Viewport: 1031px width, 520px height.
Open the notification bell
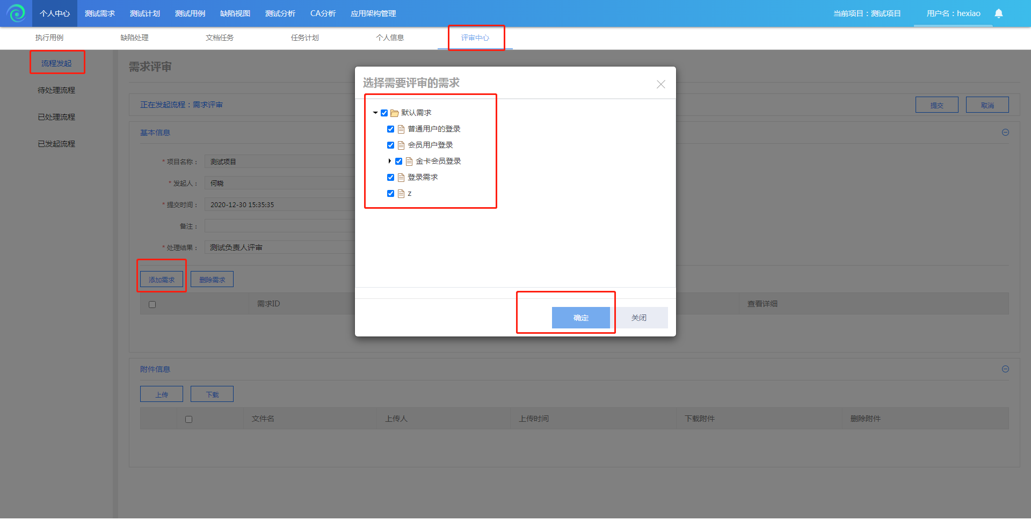pos(998,13)
